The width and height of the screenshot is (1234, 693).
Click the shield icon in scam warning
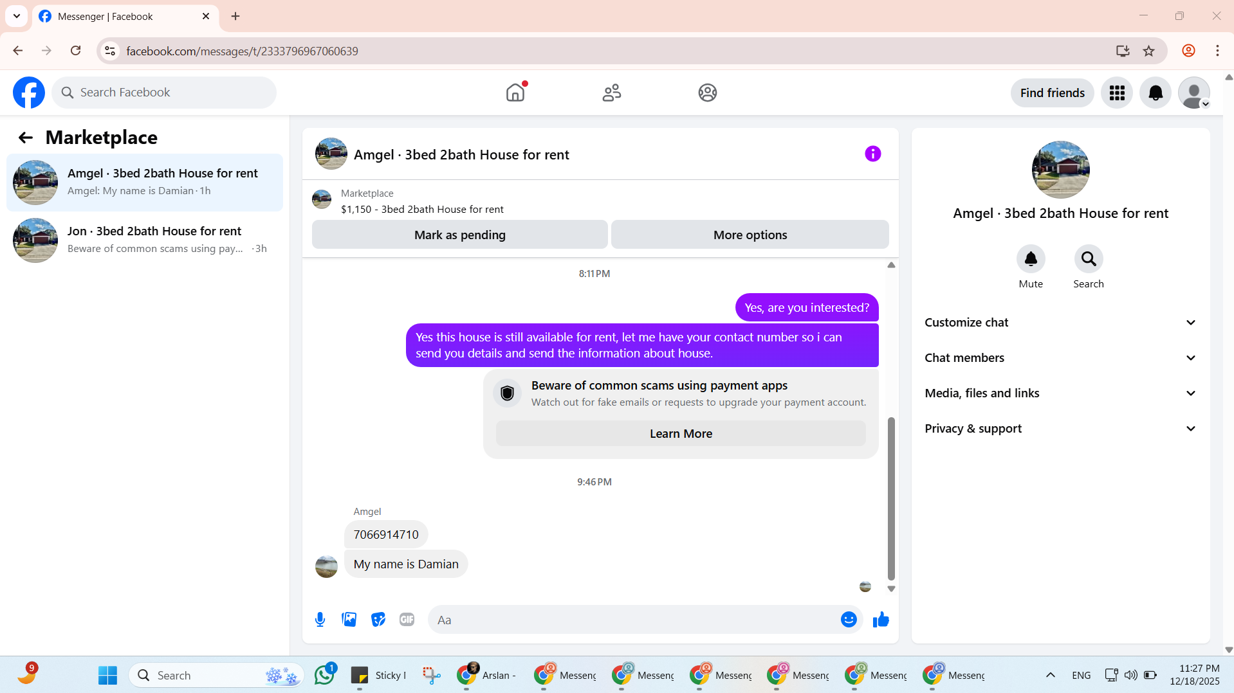point(507,393)
